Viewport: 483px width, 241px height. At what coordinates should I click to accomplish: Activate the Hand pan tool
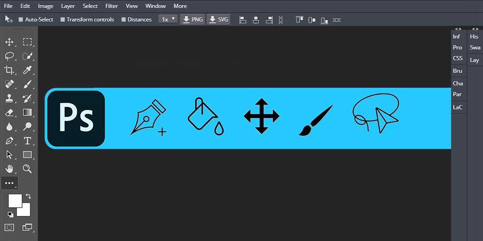pyautogui.click(x=9, y=169)
